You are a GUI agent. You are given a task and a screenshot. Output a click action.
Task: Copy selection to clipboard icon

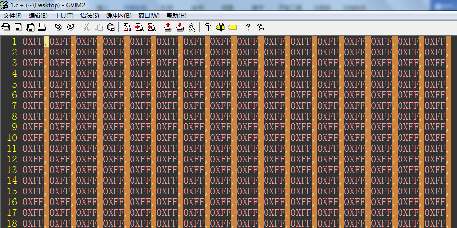99,27
